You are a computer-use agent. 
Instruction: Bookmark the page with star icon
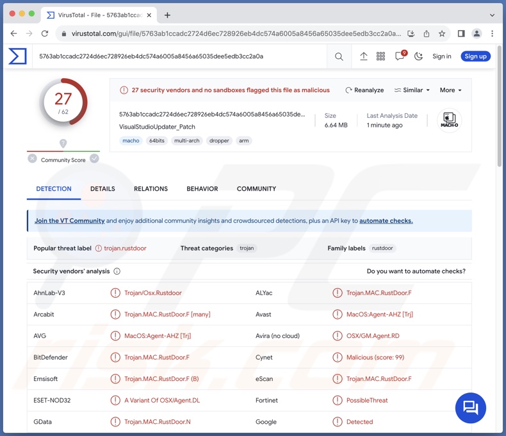point(442,33)
